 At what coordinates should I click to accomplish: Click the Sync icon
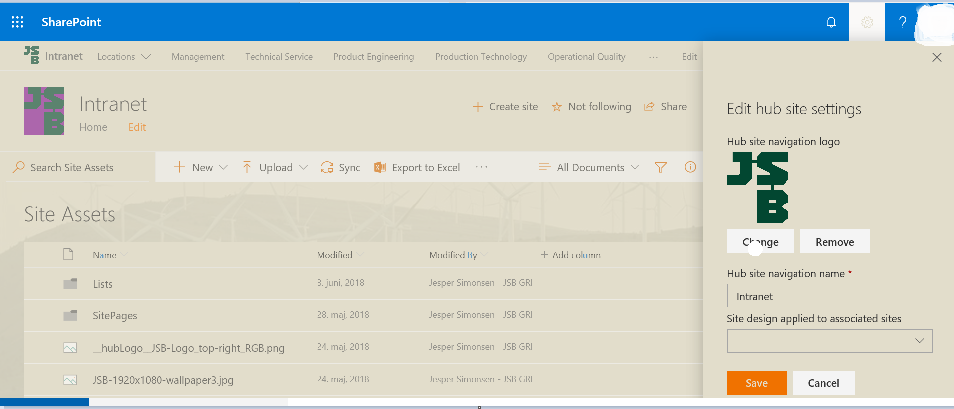(327, 167)
